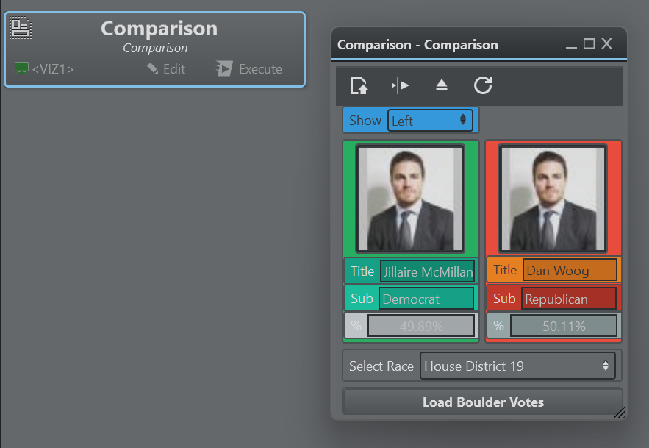Click the right candidate photo thumbnail
The image size is (649, 448).
553,199
